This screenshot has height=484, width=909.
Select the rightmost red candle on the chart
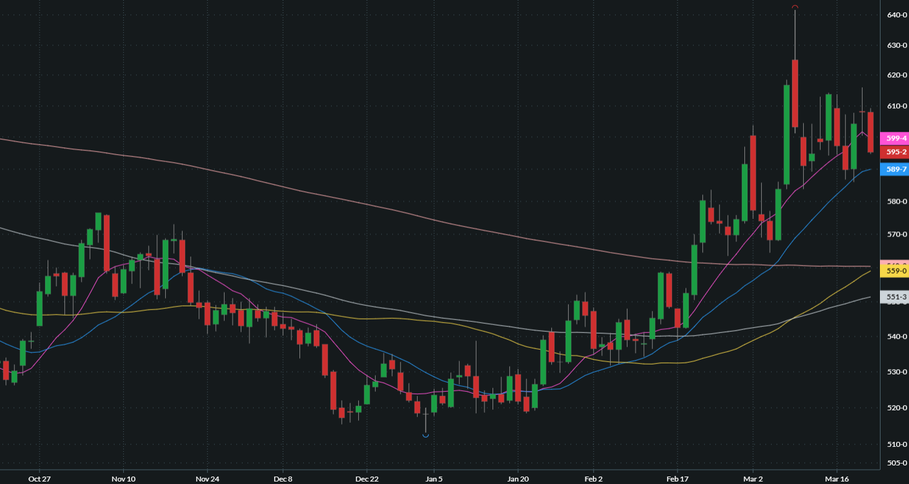click(x=871, y=132)
